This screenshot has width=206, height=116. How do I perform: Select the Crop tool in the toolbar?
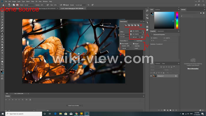2,22
